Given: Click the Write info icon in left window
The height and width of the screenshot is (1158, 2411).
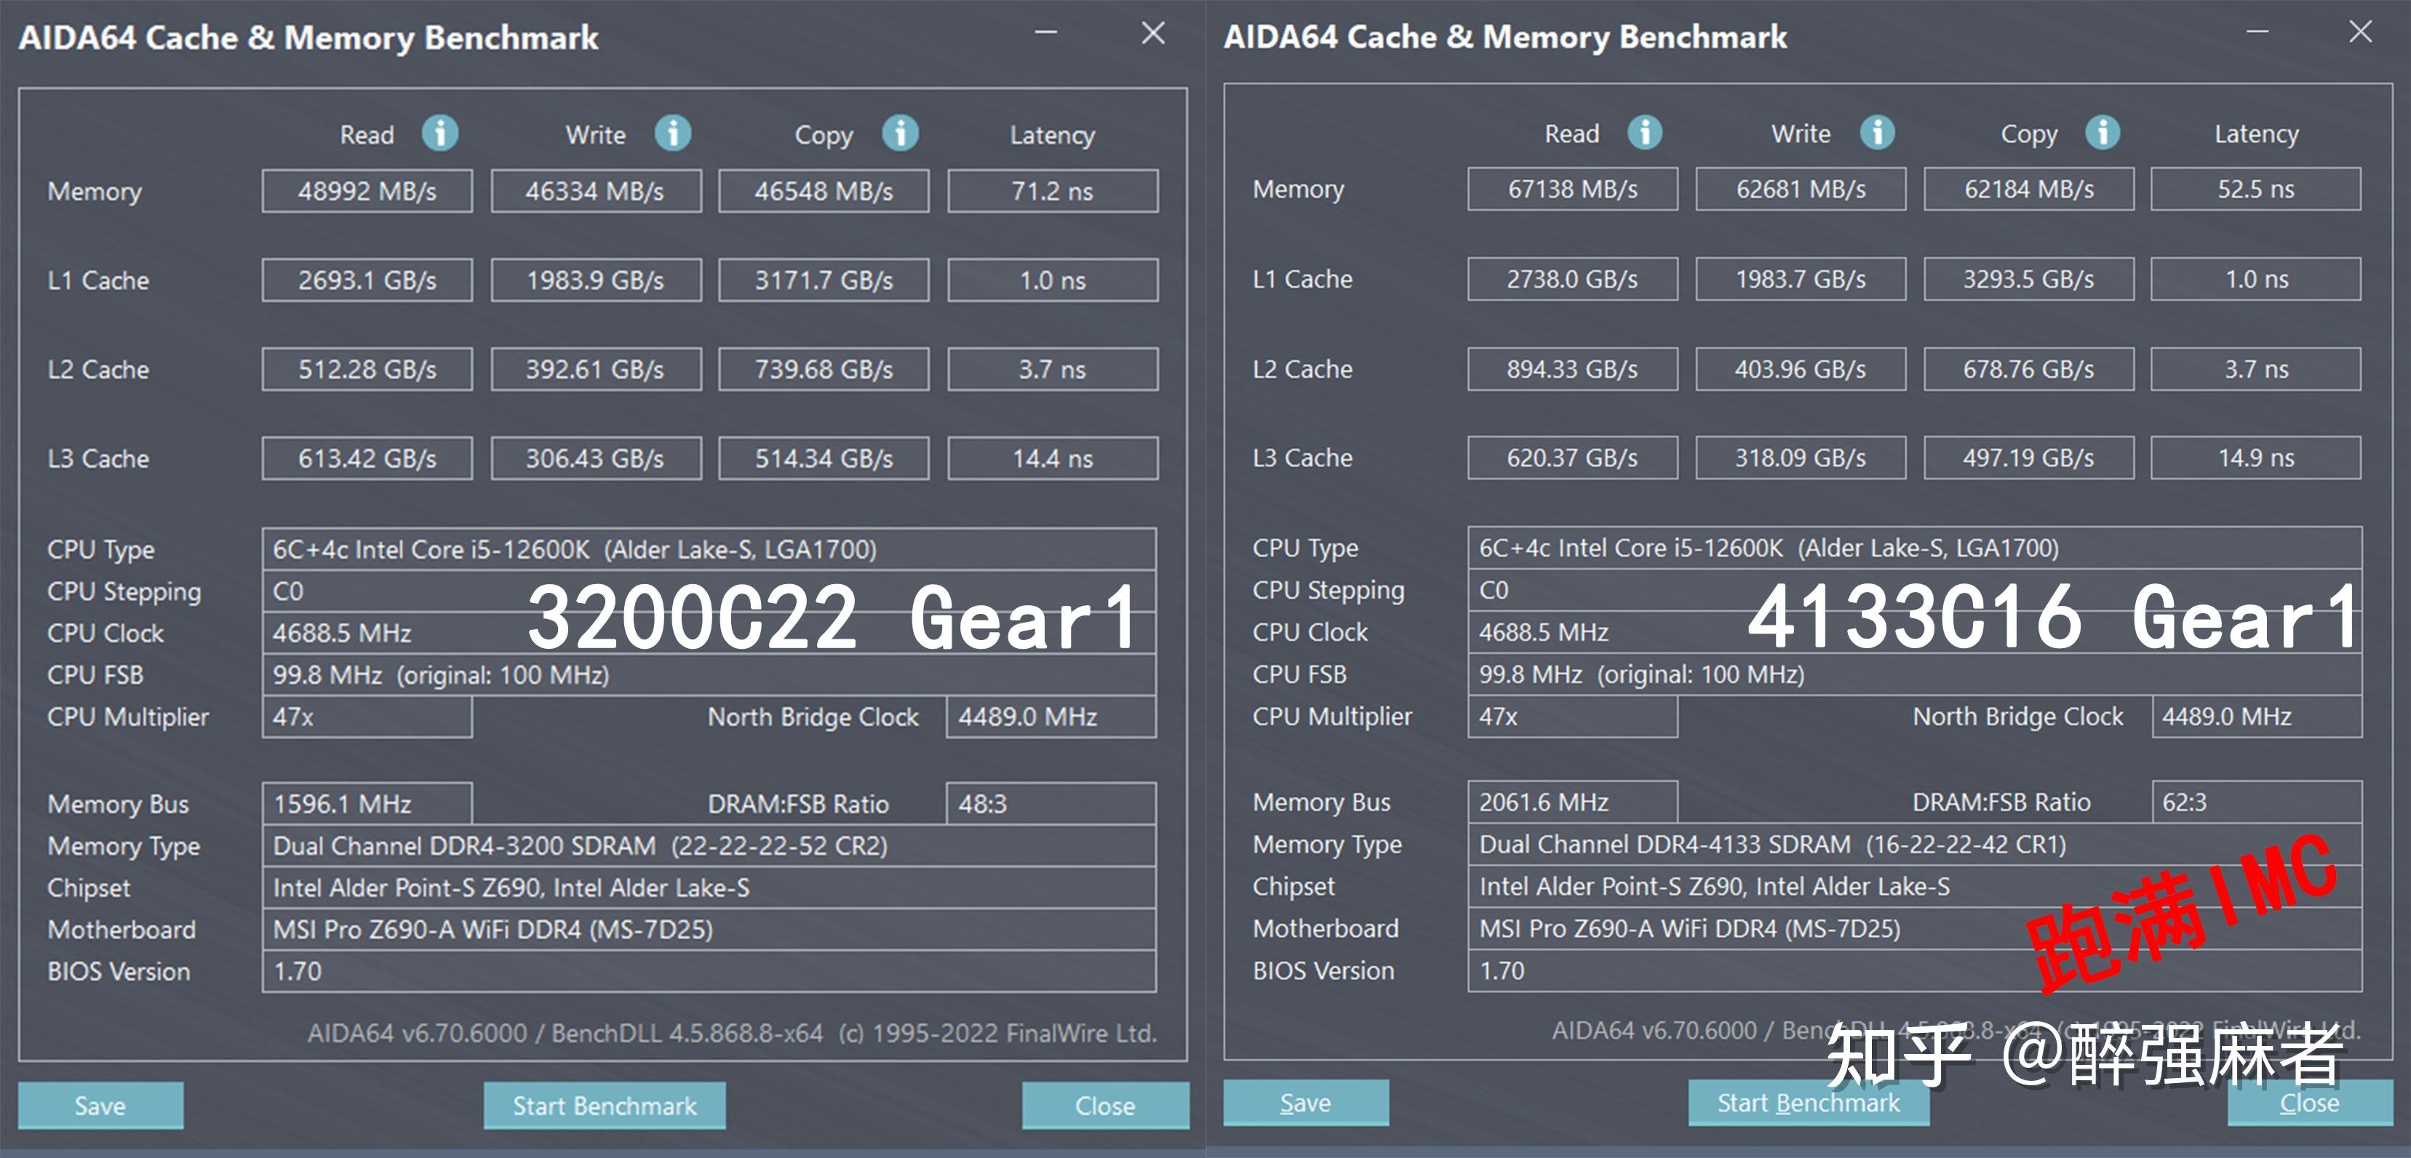Looking at the screenshot, I should (x=672, y=133).
